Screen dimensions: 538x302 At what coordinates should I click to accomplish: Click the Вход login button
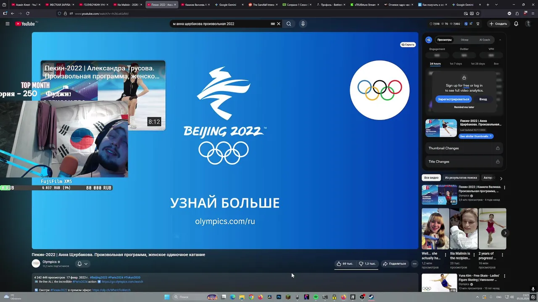(x=483, y=99)
